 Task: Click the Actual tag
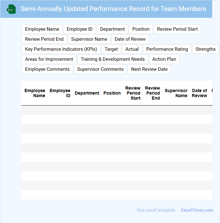pyautogui.click(x=132, y=49)
